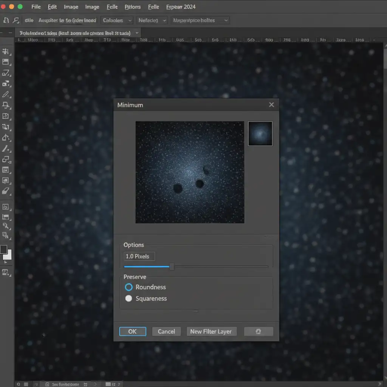Viewport: 387px width, 387px height.
Task: Open the File menu
Action: (x=36, y=7)
